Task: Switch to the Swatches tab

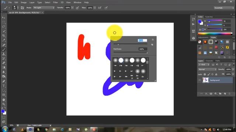Action: coord(209,17)
